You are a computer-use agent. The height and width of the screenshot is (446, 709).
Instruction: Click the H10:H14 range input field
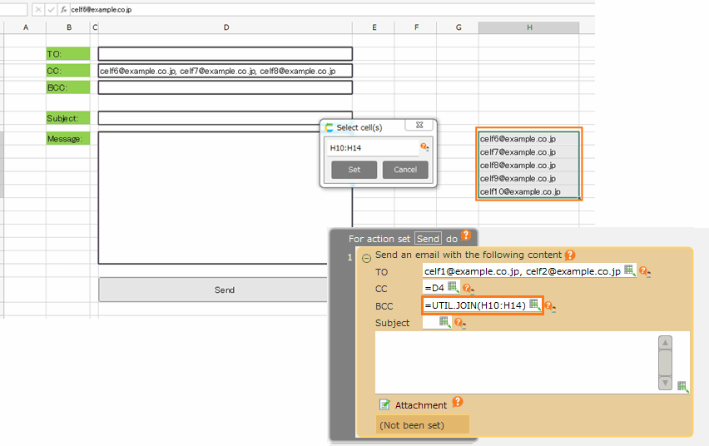[372, 148]
